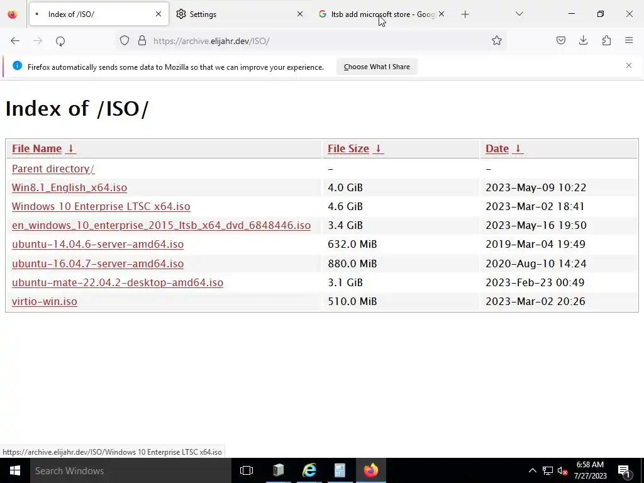
Task: Open the Downloads panel
Action: pyautogui.click(x=583, y=41)
